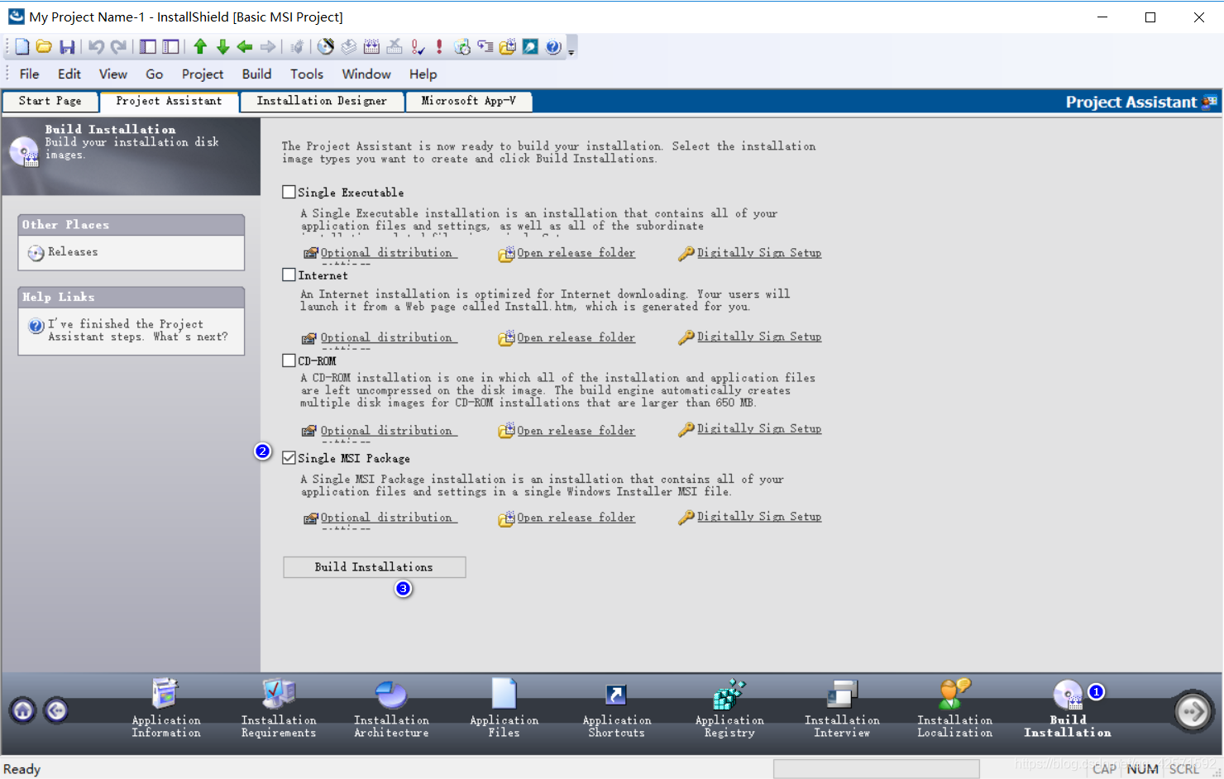Click the round next arrow in bottom bar
1224x779 pixels.
pyautogui.click(x=1193, y=711)
